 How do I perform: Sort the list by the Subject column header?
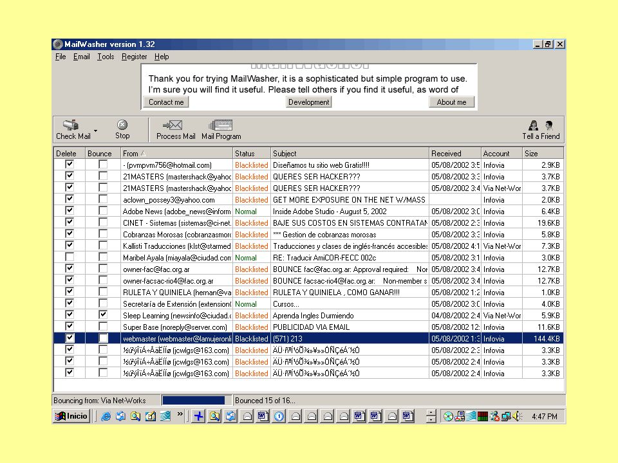(350, 154)
